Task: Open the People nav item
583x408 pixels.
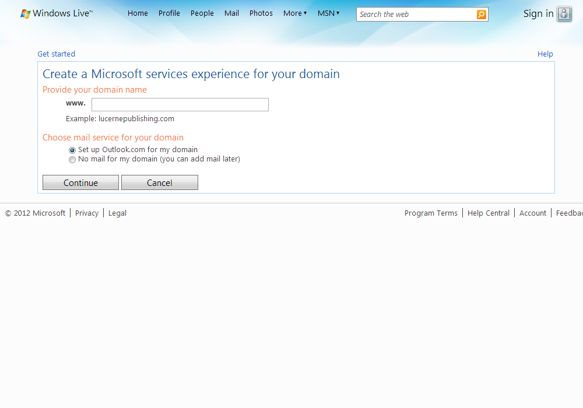Action: (202, 13)
